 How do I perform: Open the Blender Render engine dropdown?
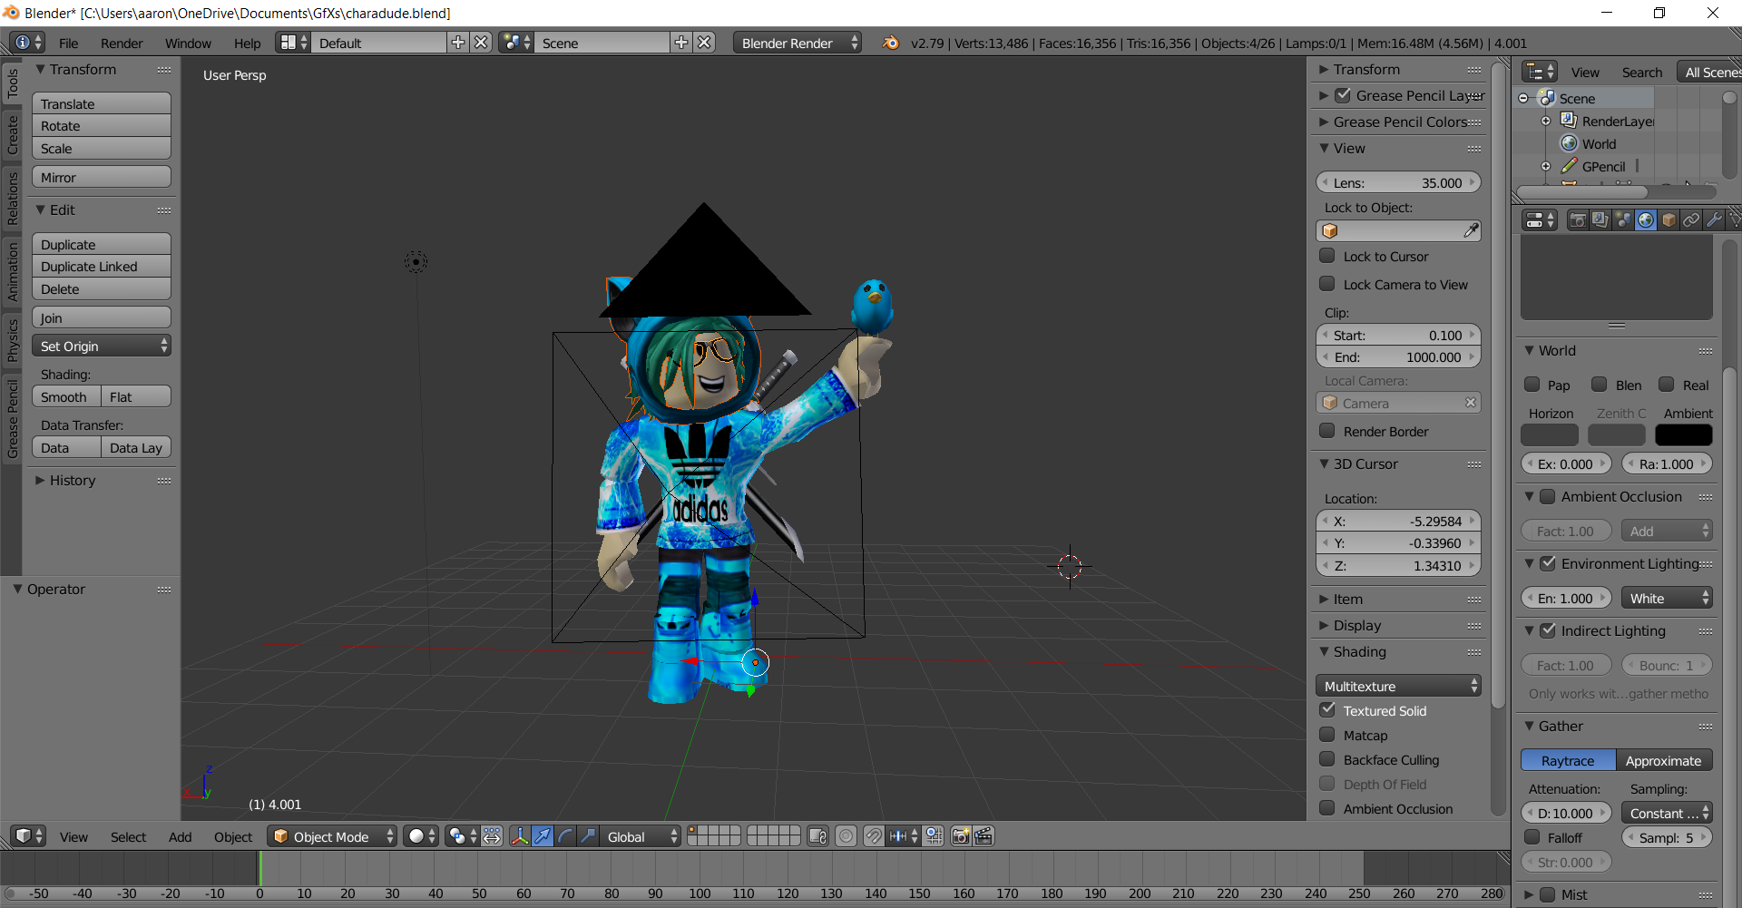point(797,43)
